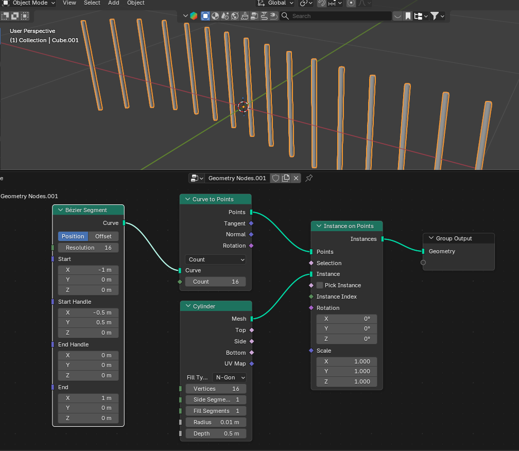The image size is (519, 451).
Task: Click the magnifier icon in the search box
Action: (x=285, y=16)
